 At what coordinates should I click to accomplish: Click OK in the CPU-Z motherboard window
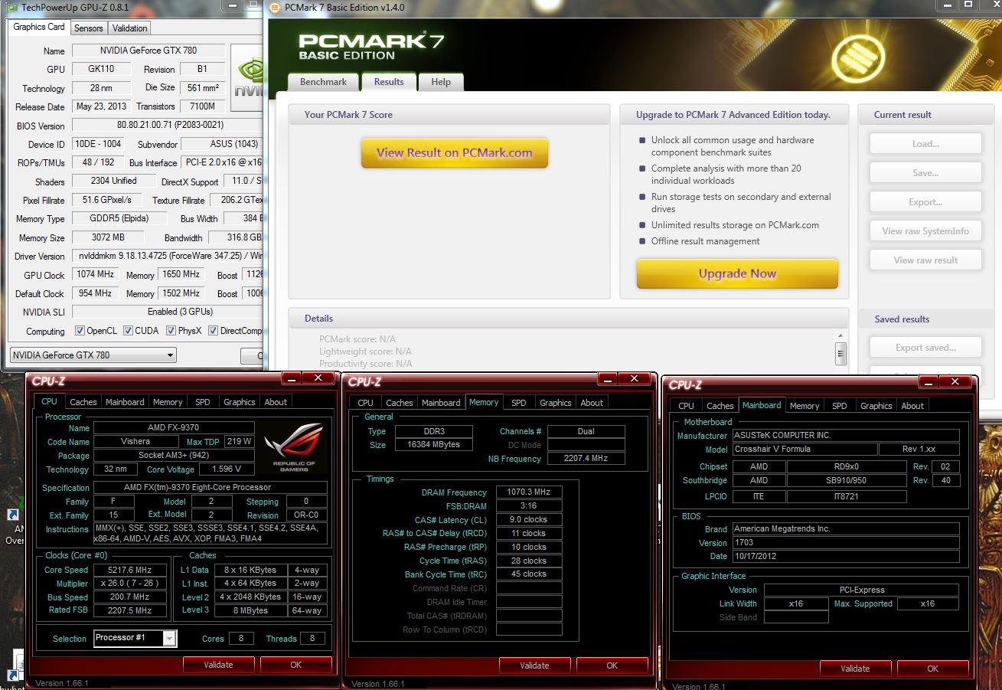point(933,669)
